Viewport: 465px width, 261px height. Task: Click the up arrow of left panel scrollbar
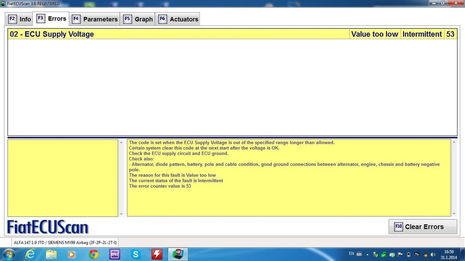point(121,142)
